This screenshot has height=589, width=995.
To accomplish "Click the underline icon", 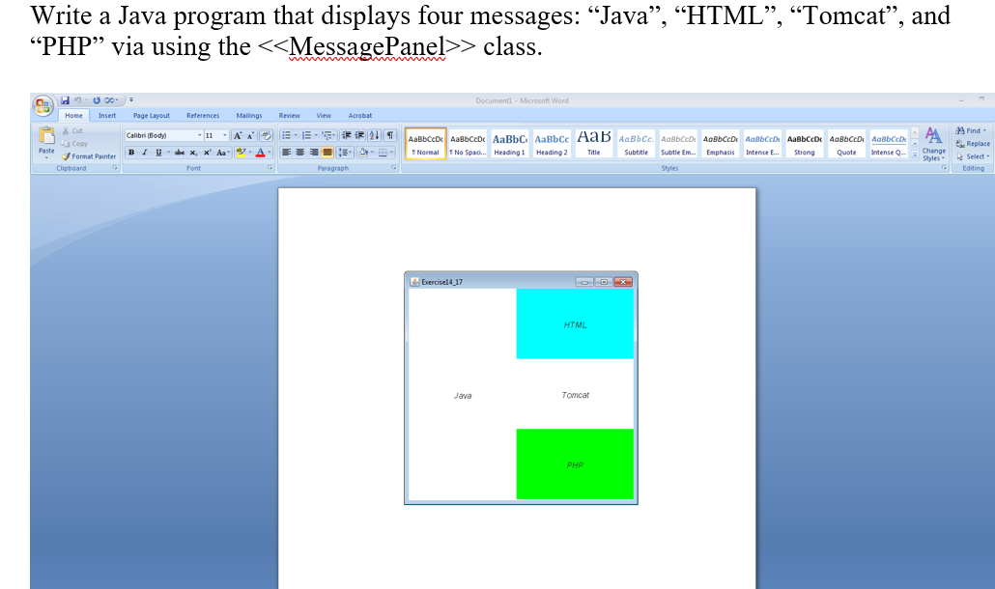I will point(158,152).
